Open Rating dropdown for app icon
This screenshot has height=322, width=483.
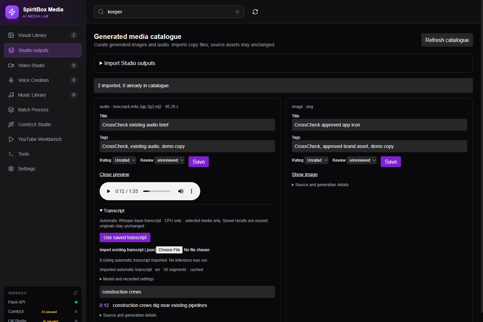(x=317, y=160)
